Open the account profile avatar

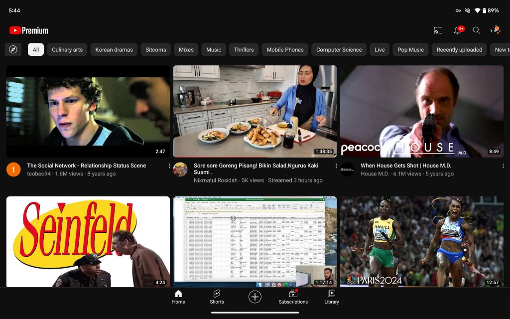[x=496, y=30]
